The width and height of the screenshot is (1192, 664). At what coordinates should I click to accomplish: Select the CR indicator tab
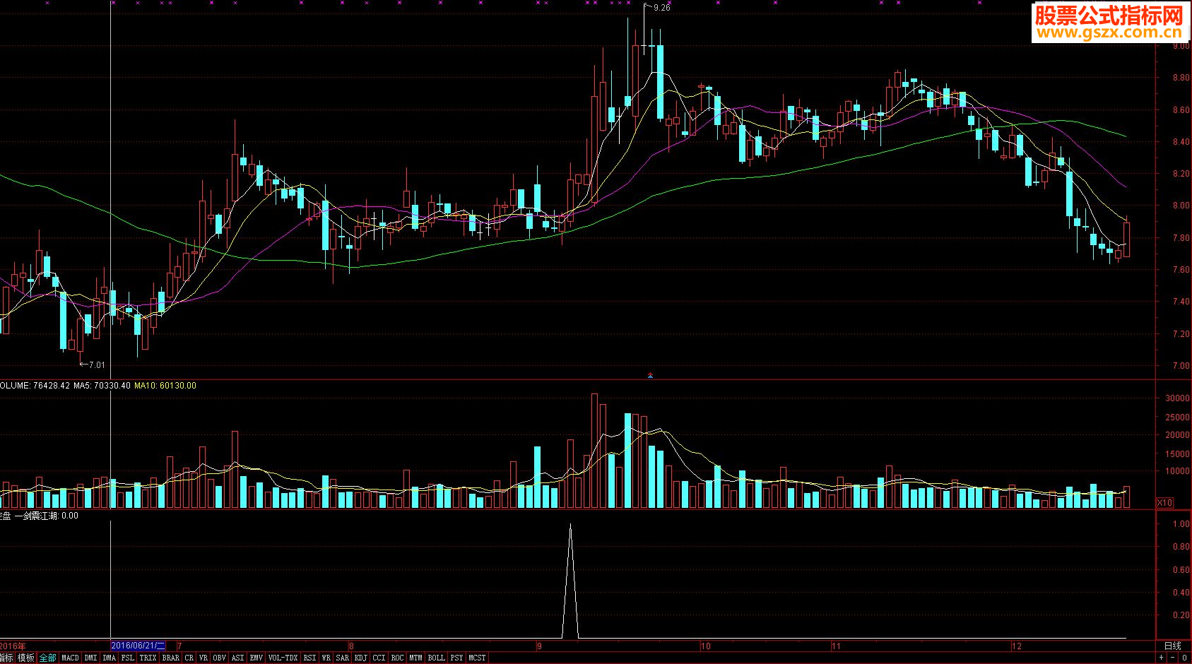click(x=189, y=658)
